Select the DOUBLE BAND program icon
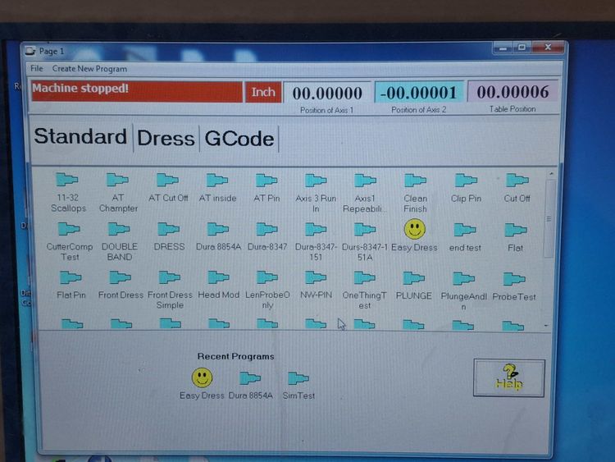The image size is (615, 462). point(120,230)
